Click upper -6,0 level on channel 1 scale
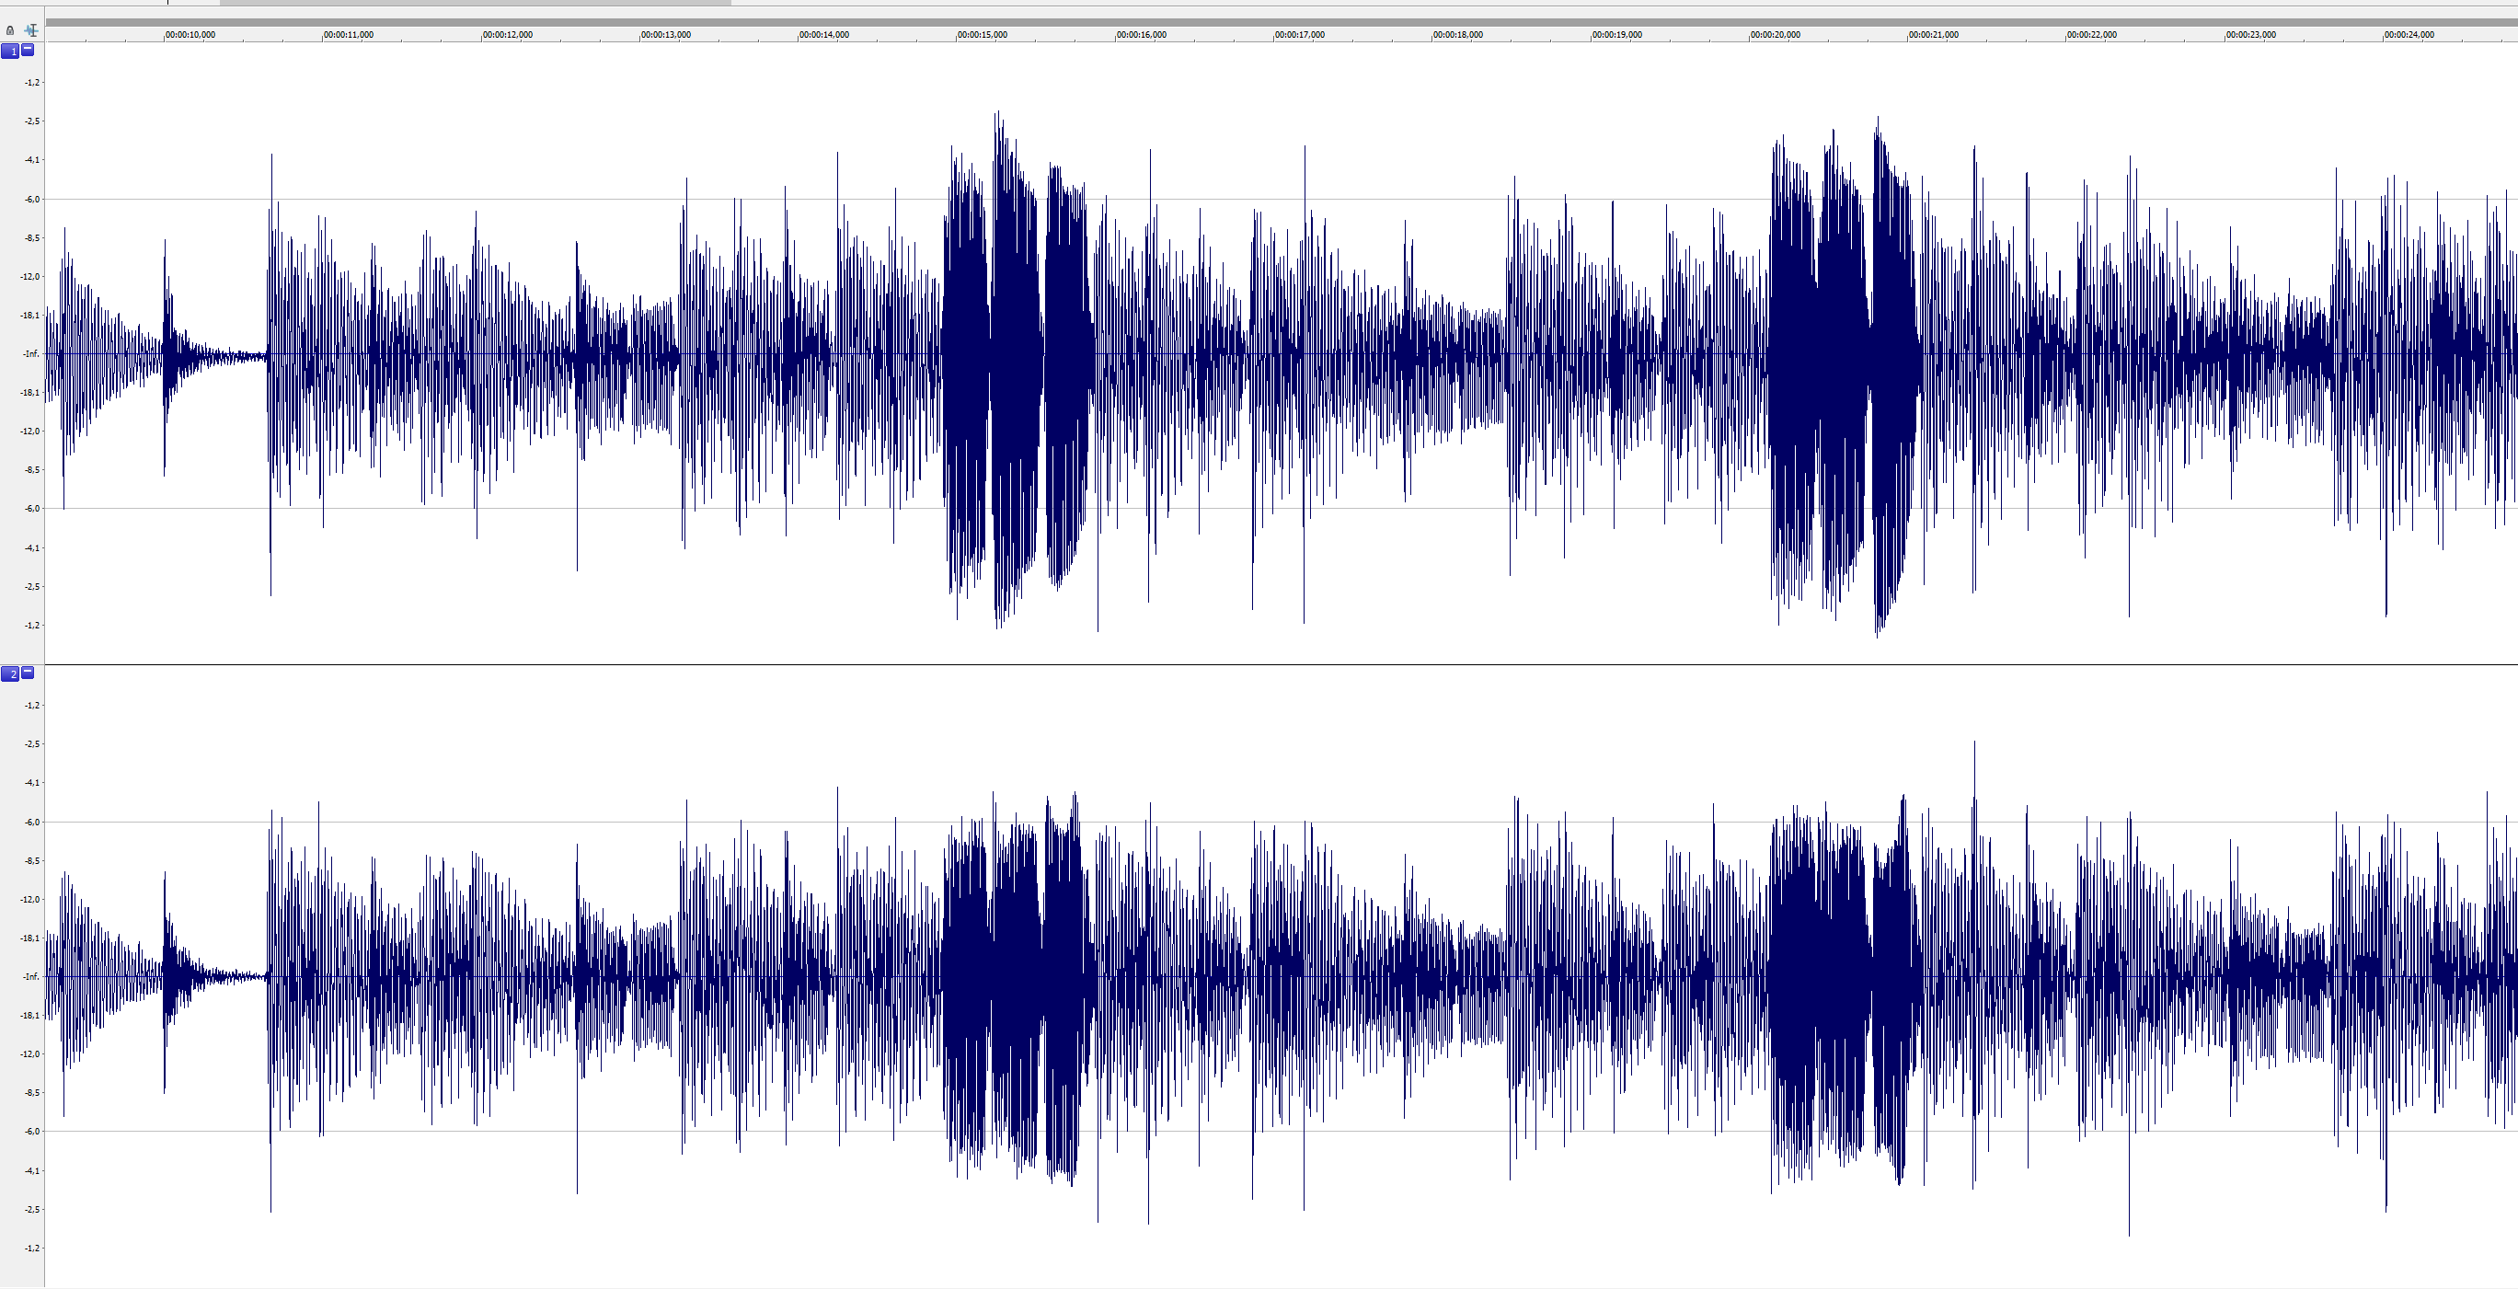 32,200
